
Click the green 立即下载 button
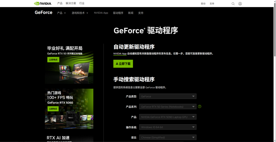(123, 64)
